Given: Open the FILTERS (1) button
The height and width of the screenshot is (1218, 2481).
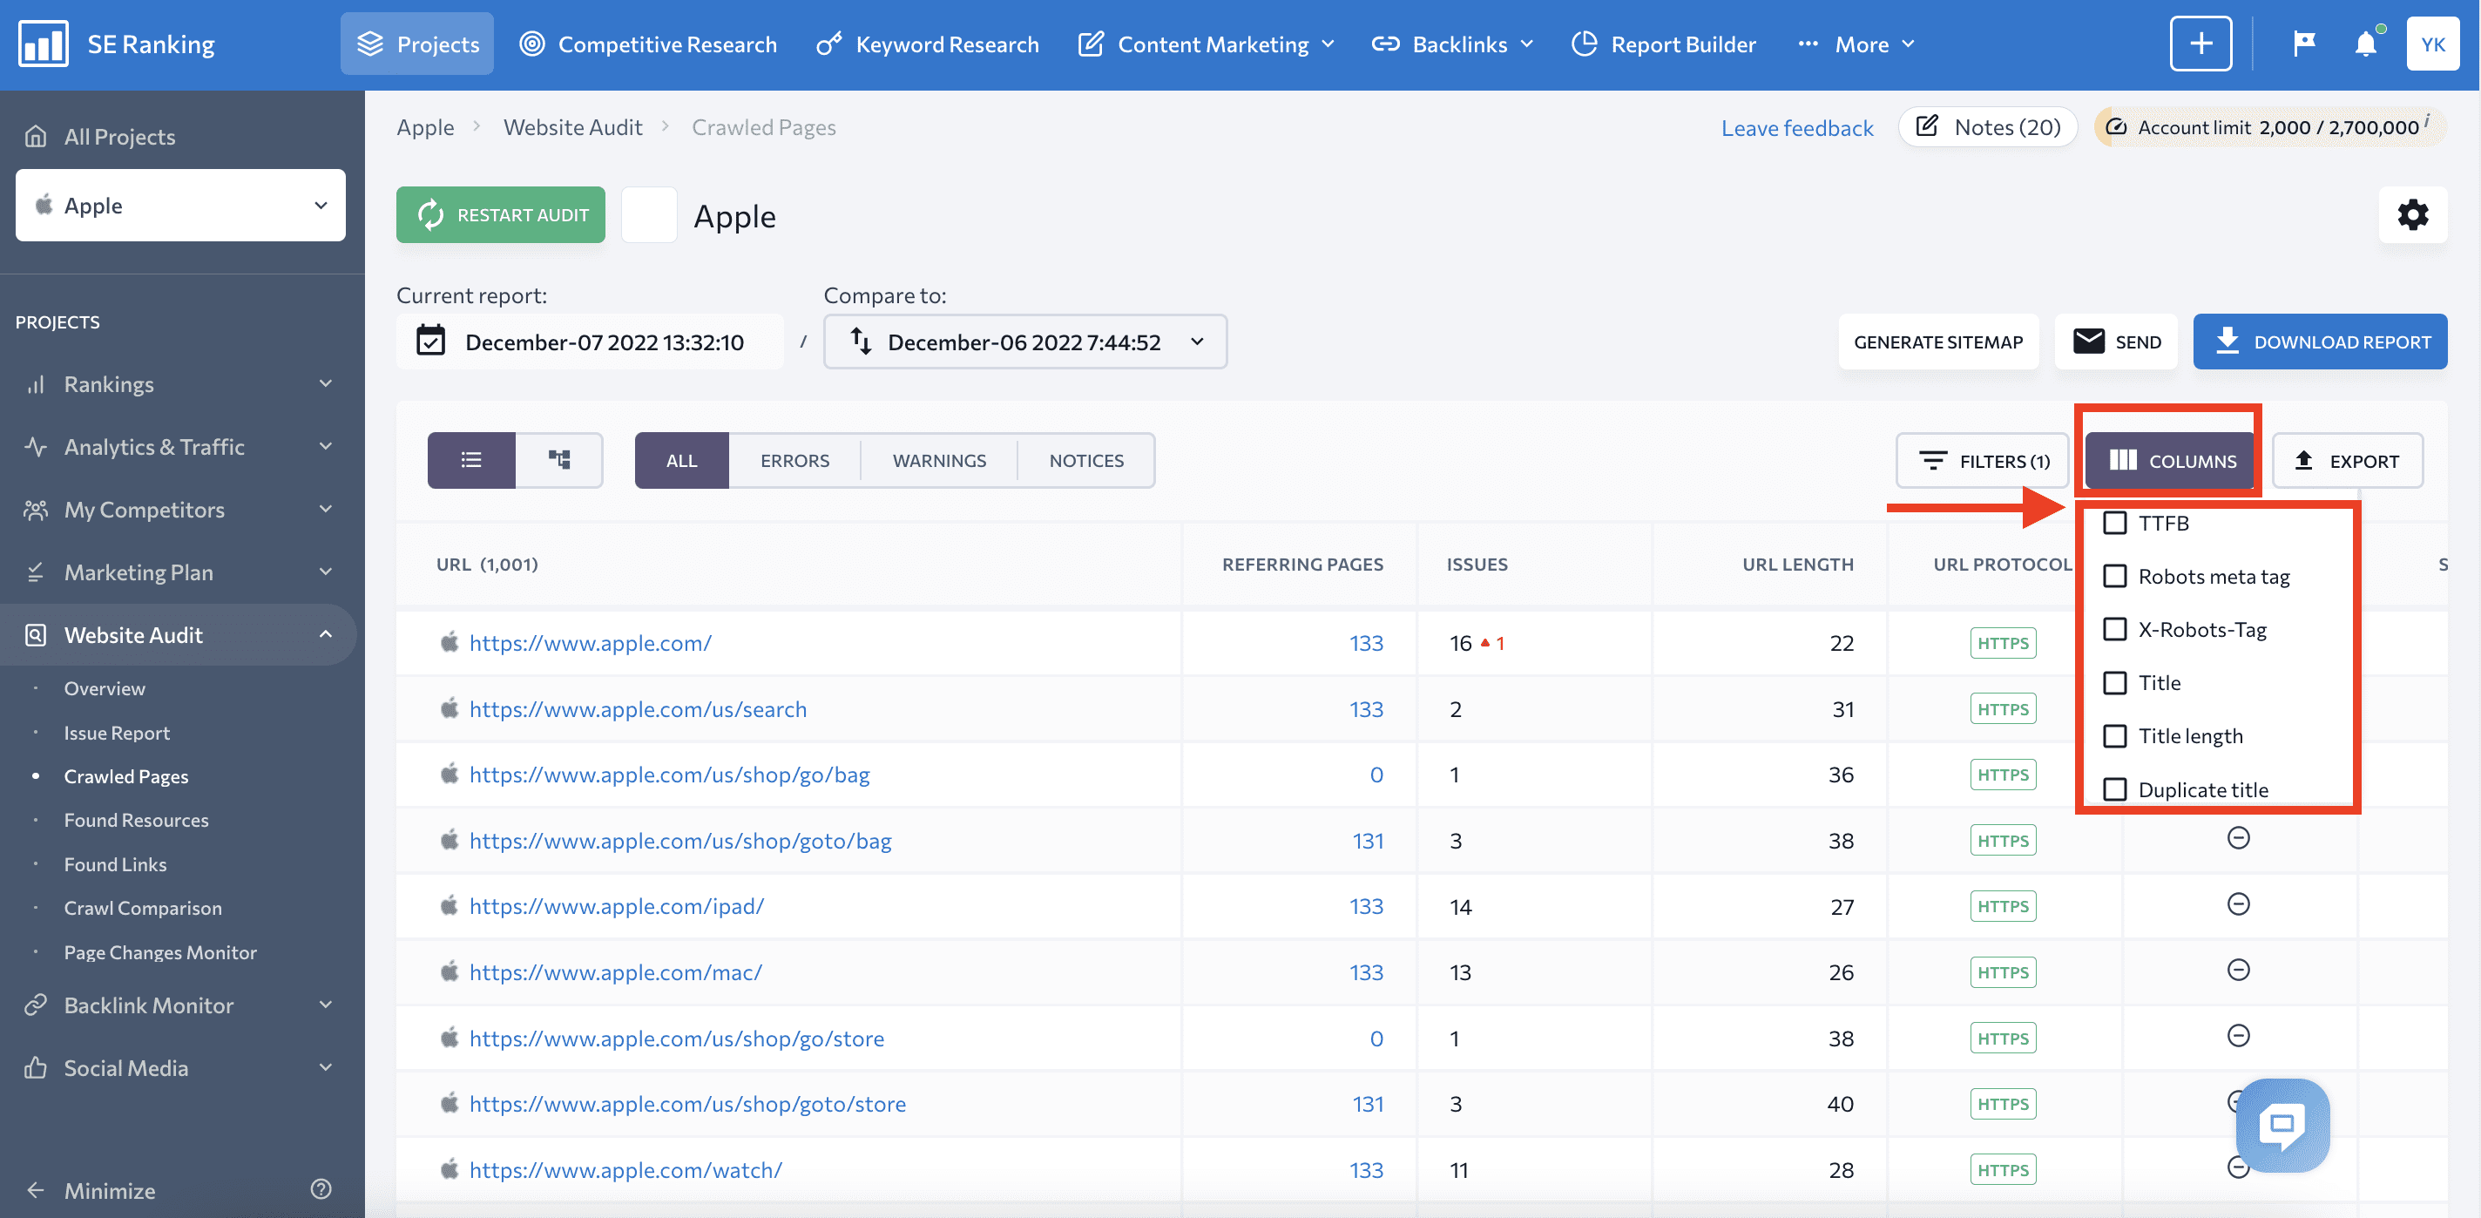Looking at the screenshot, I should click(1983, 461).
